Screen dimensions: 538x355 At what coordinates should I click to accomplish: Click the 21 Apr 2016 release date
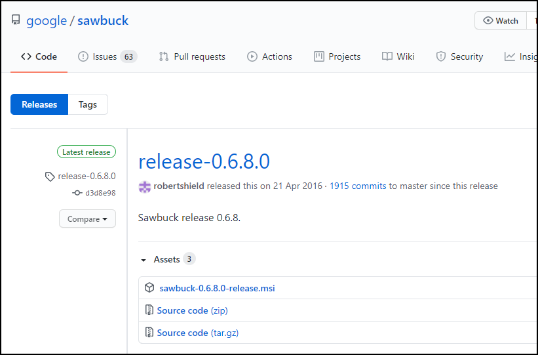click(x=298, y=186)
